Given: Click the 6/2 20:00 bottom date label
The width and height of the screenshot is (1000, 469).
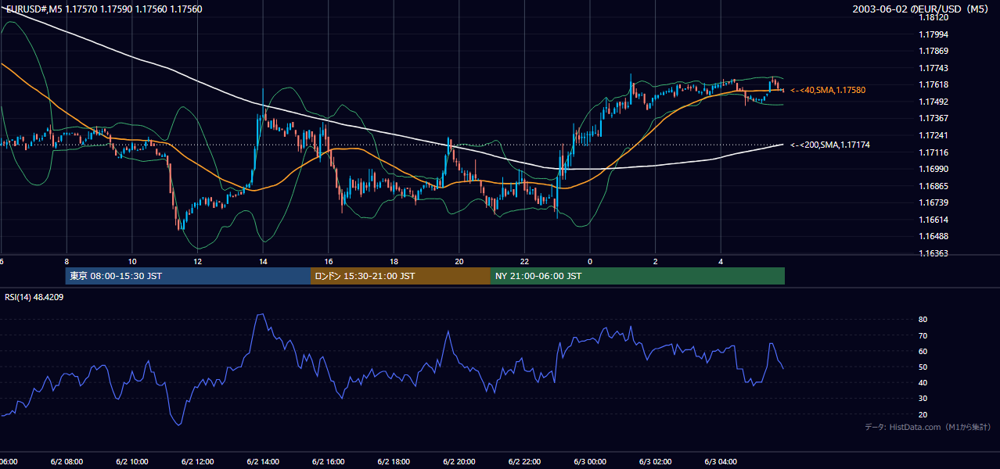Looking at the screenshot, I should click(x=459, y=462).
